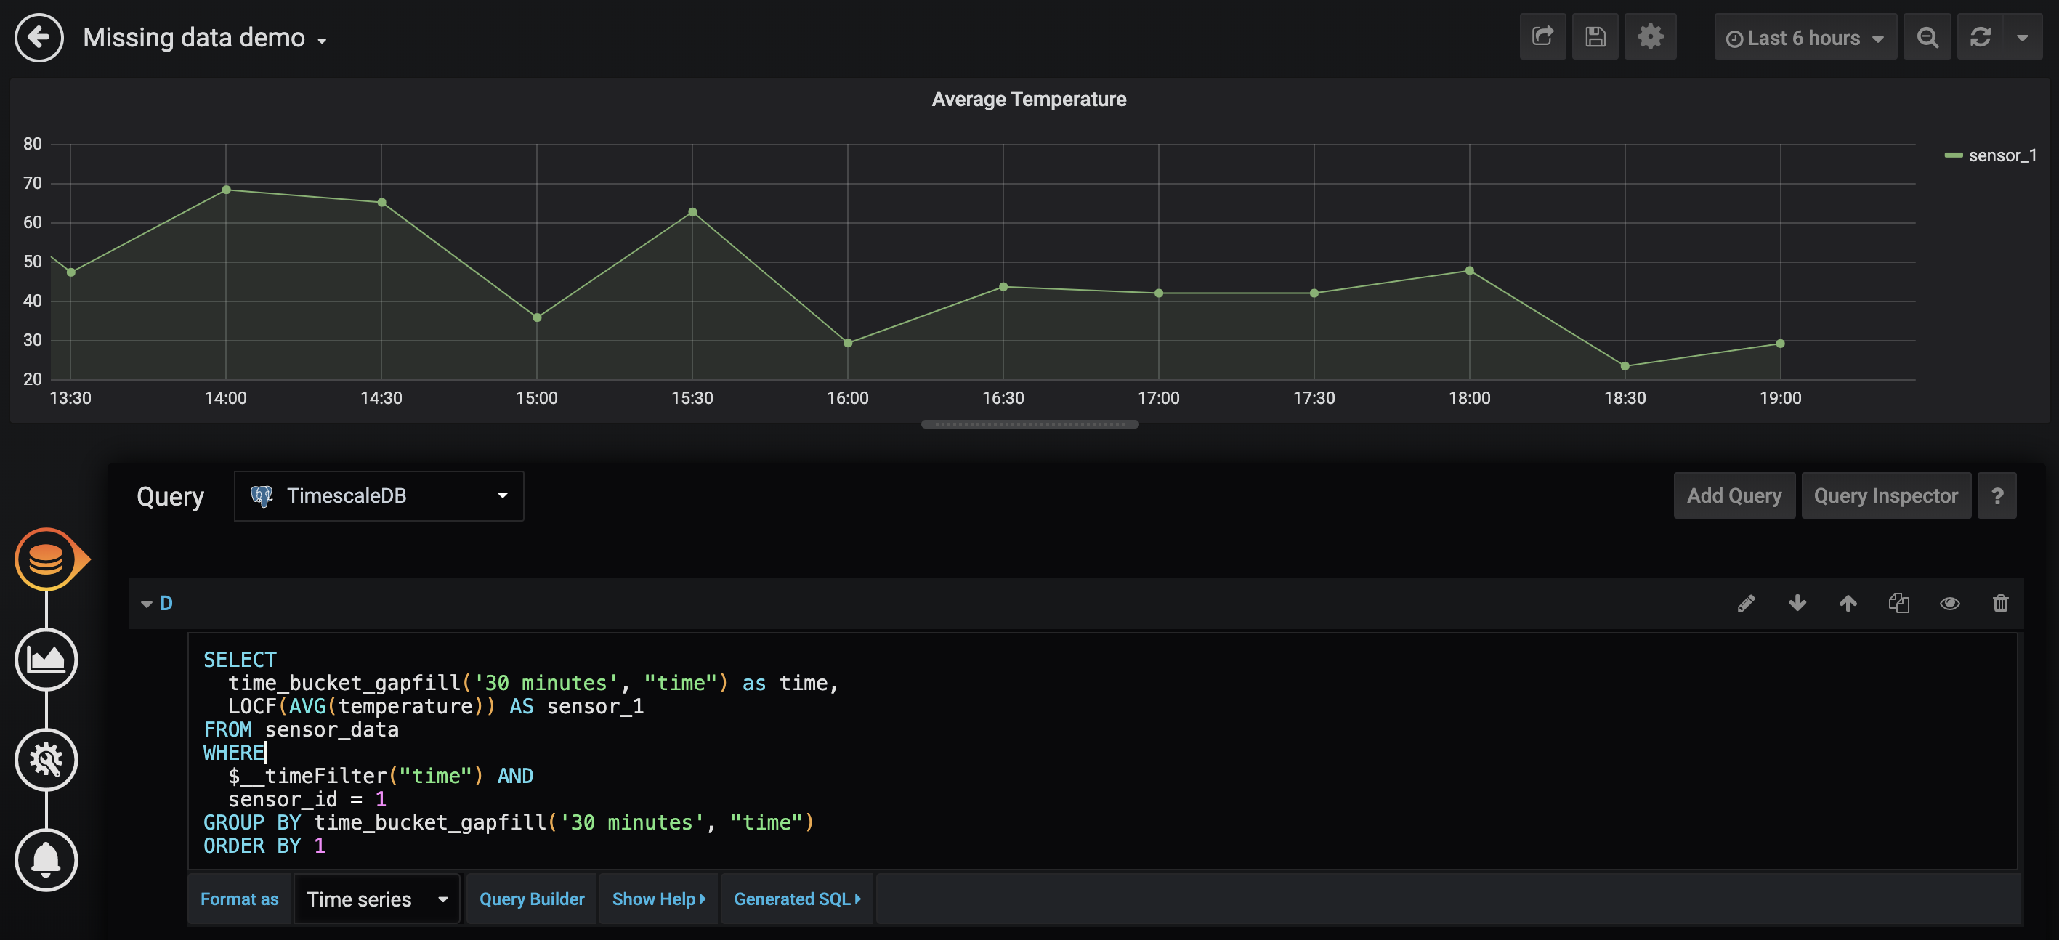
Task: Open the refresh interval dropdown
Action: tap(2022, 37)
